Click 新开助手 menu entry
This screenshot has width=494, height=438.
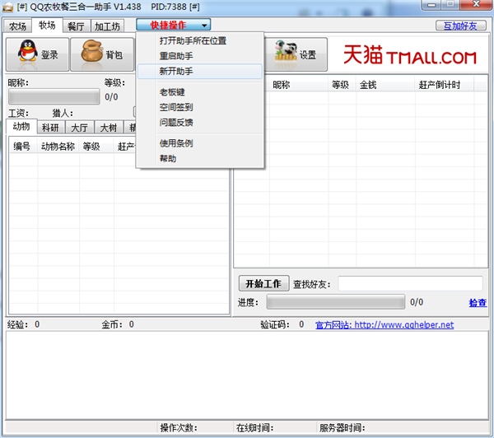pos(176,72)
